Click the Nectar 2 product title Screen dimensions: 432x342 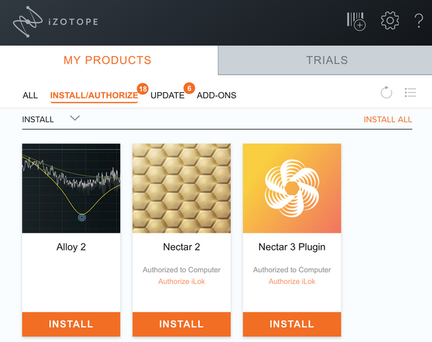tap(181, 247)
